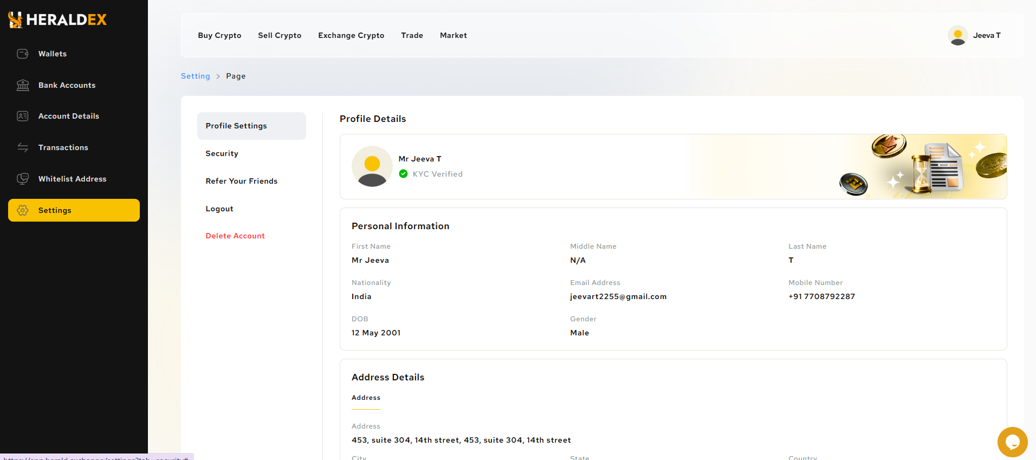Click Logout in settings menu
The height and width of the screenshot is (460, 1036).
click(x=219, y=209)
